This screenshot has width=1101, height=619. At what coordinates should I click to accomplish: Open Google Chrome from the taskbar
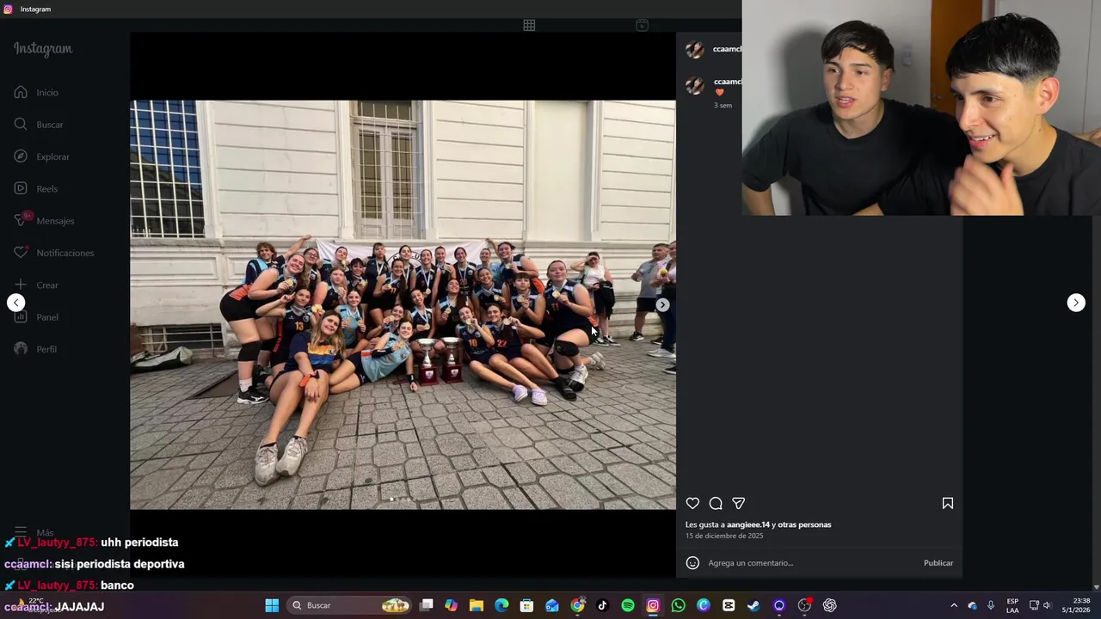577,605
